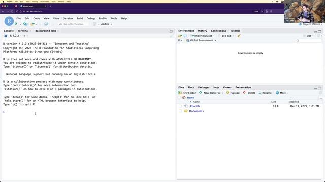Click the Upload button
Screen dimensions: 325x182
233,93
